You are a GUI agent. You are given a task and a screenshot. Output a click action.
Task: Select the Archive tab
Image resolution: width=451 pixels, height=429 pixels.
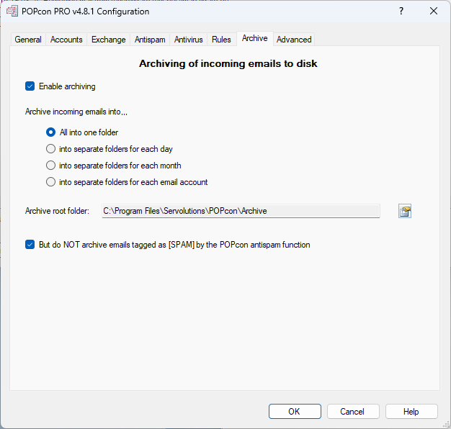(x=254, y=38)
